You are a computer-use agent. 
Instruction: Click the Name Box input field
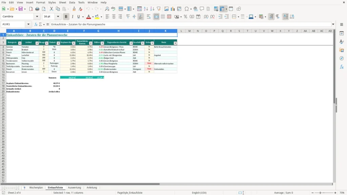click(14, 24)
